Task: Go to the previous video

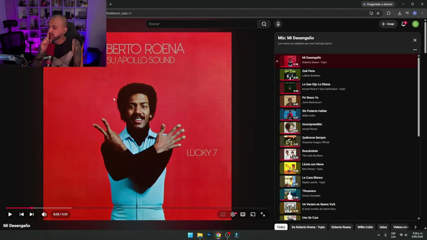Action: [x=22, y=214]
